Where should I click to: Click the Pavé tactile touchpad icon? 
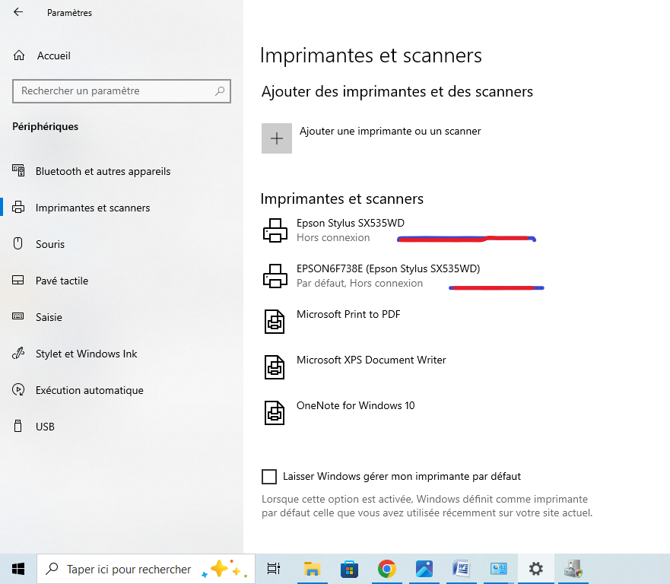[x=18, y=281]
